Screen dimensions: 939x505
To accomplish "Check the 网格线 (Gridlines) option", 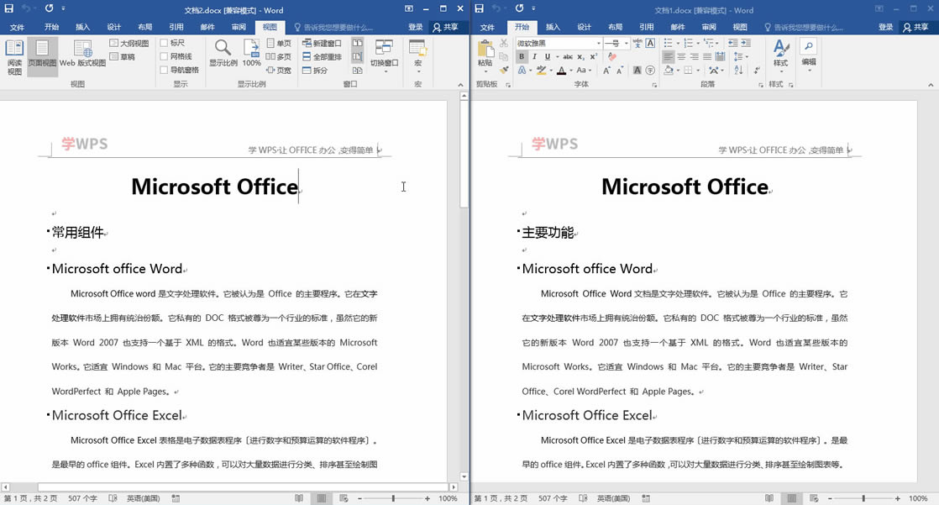I will [x=165, y=56].
